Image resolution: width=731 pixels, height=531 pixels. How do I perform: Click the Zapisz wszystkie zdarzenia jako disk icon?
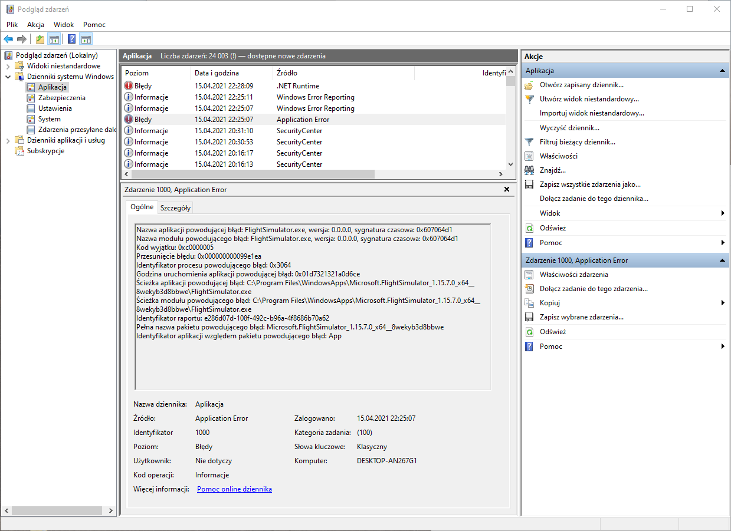tap(529, 184)
